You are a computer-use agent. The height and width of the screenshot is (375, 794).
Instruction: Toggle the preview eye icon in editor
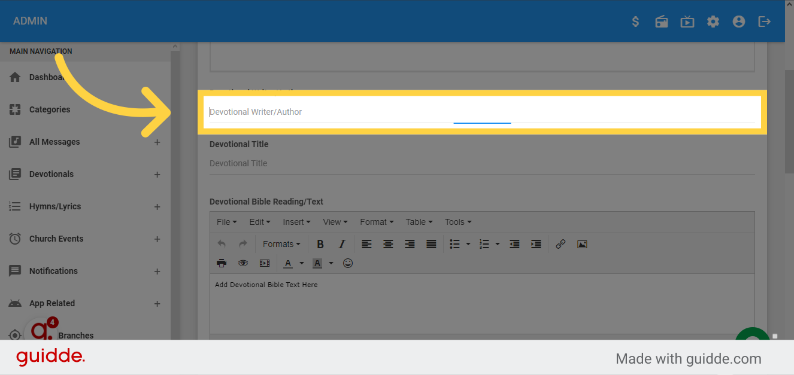(243, 263)
